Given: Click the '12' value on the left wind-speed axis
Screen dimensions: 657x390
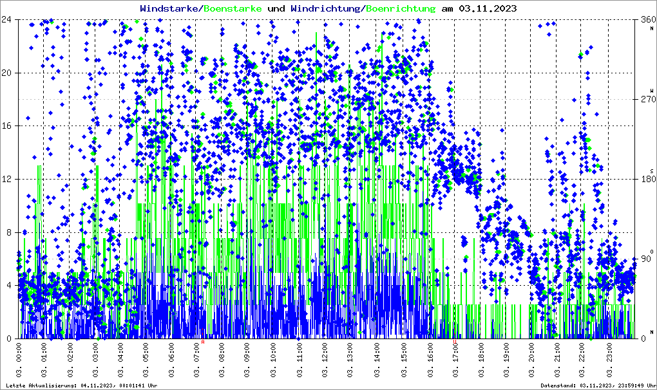Looking at the screenshot, I should point(7,179).
